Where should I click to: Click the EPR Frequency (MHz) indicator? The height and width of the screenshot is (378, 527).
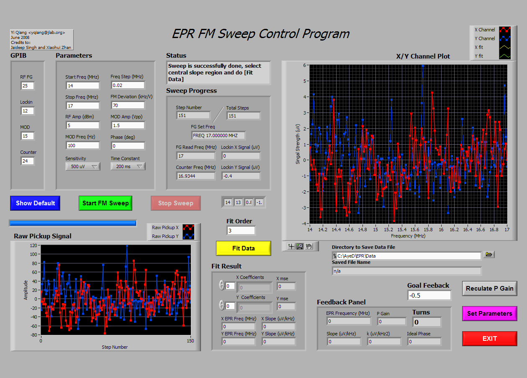pyautogui.click(x=349, y=321)
